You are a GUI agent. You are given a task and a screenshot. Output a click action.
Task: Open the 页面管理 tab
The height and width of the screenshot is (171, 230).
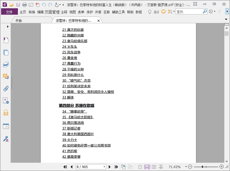pos(52,12)
